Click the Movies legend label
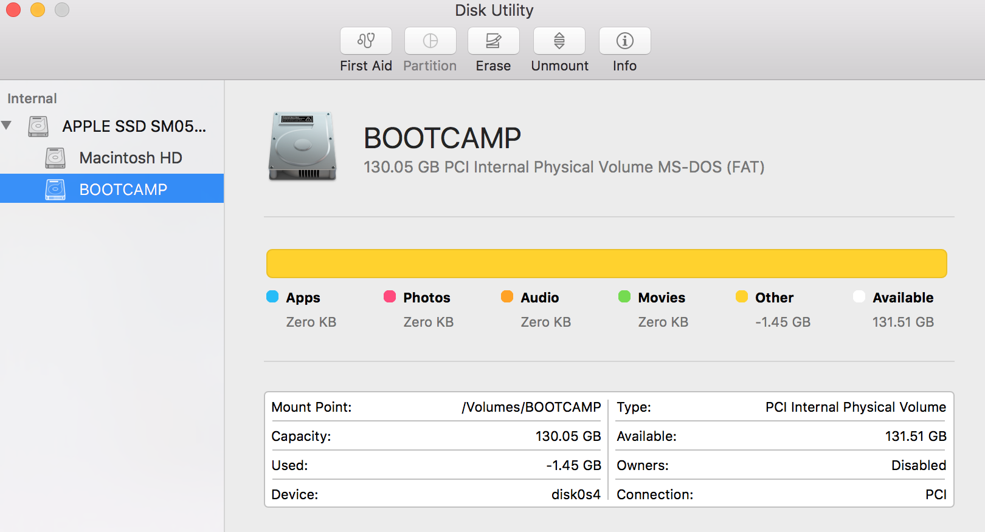Image resolution: width=985 pixels, height=532 pixels. point(662,298)
